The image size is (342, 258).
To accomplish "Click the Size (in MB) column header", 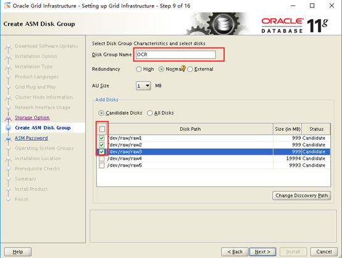I will (x=288, y=129).
